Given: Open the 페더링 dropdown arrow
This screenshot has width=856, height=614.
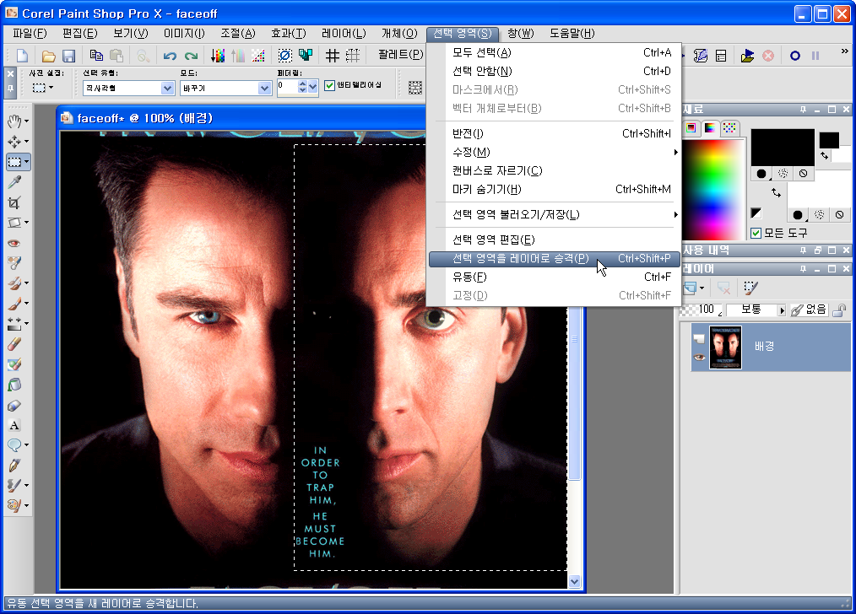Looking at the screenshot, I should pos(313,86).
